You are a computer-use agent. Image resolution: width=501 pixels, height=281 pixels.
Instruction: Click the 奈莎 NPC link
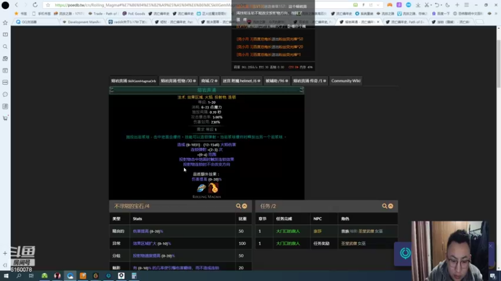[318, 231]
